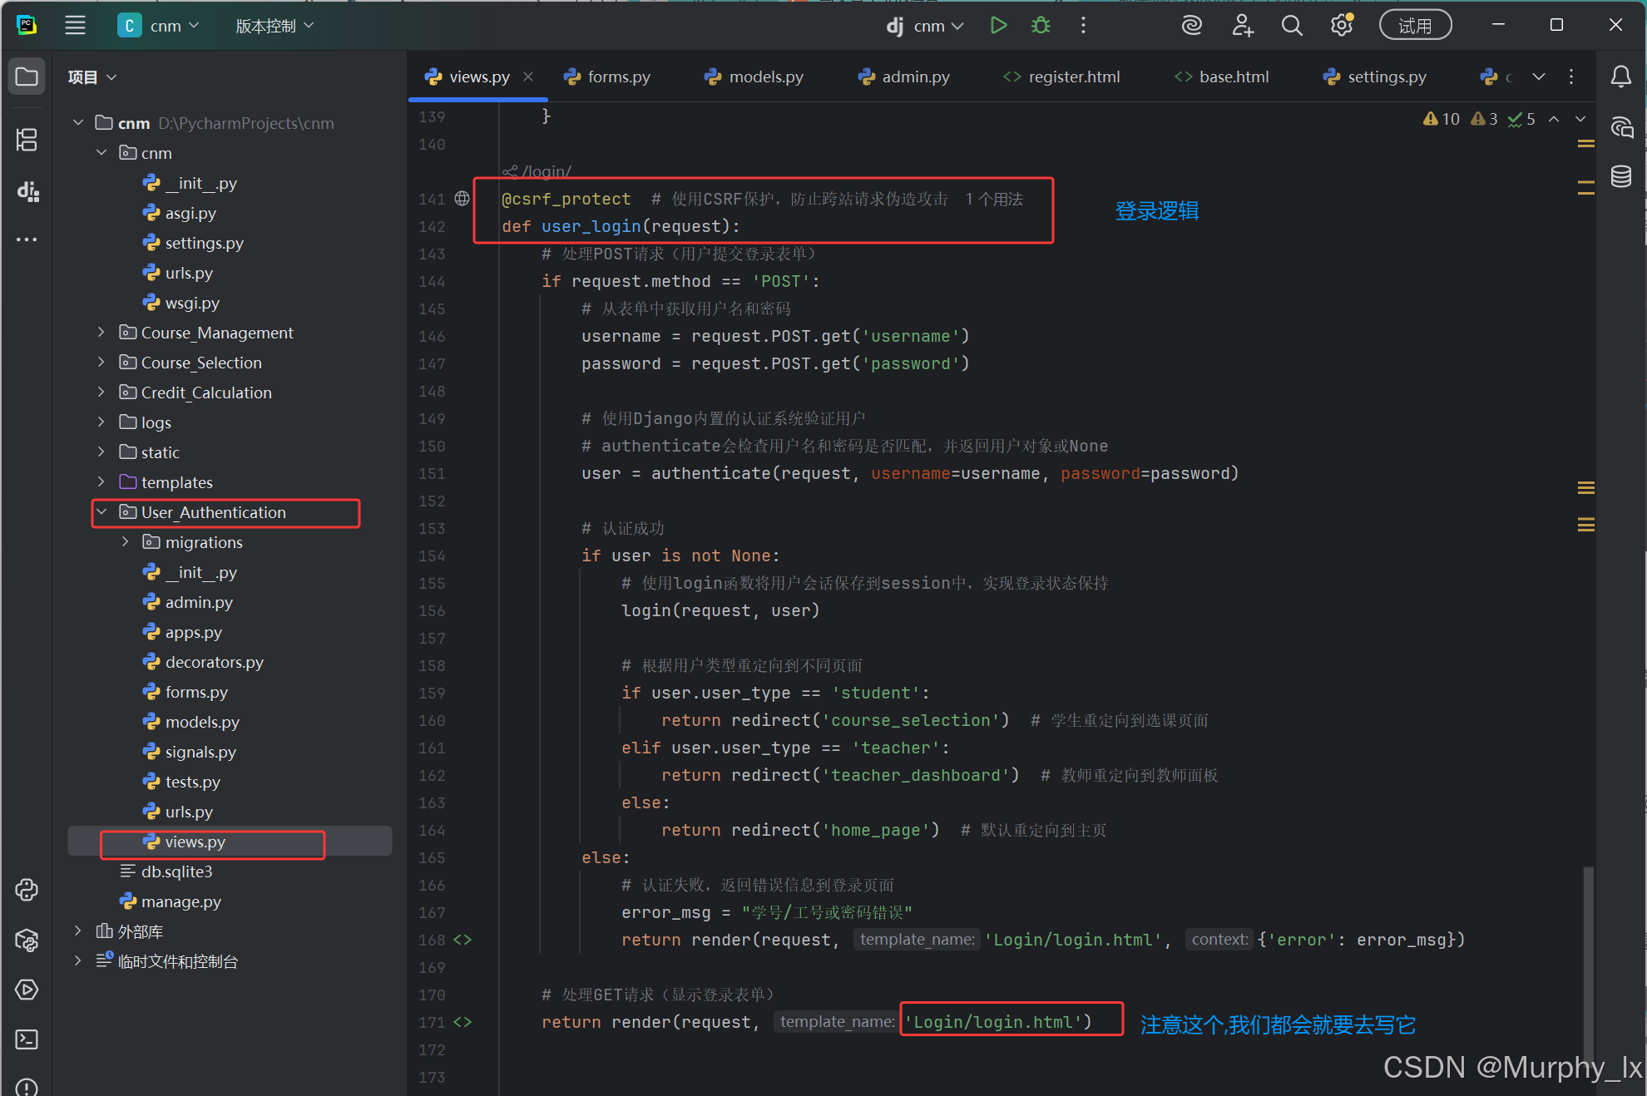Click the 1 个用法 usages hint
1647x1096 pixels.
pos(994,199)
